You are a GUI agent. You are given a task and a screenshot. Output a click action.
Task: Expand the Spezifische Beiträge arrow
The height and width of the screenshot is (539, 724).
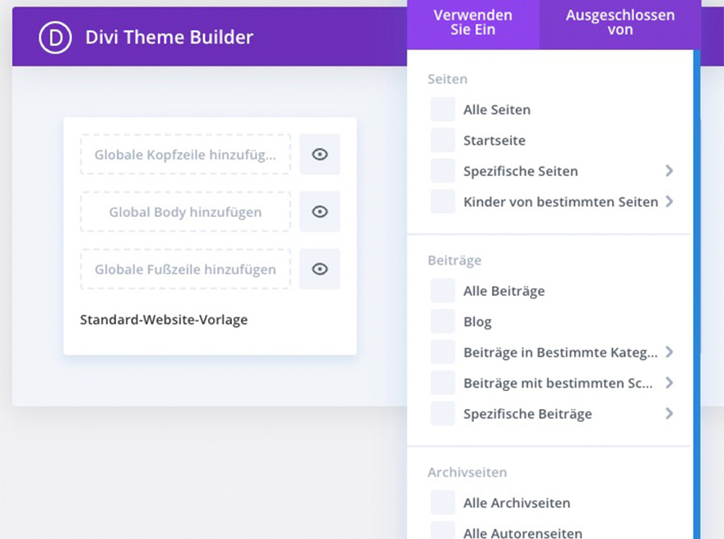point(669,413)
